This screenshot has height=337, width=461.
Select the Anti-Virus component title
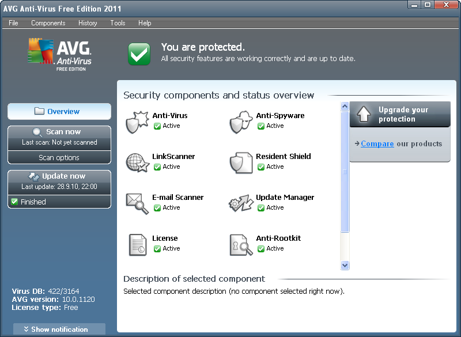coord(170,116)
